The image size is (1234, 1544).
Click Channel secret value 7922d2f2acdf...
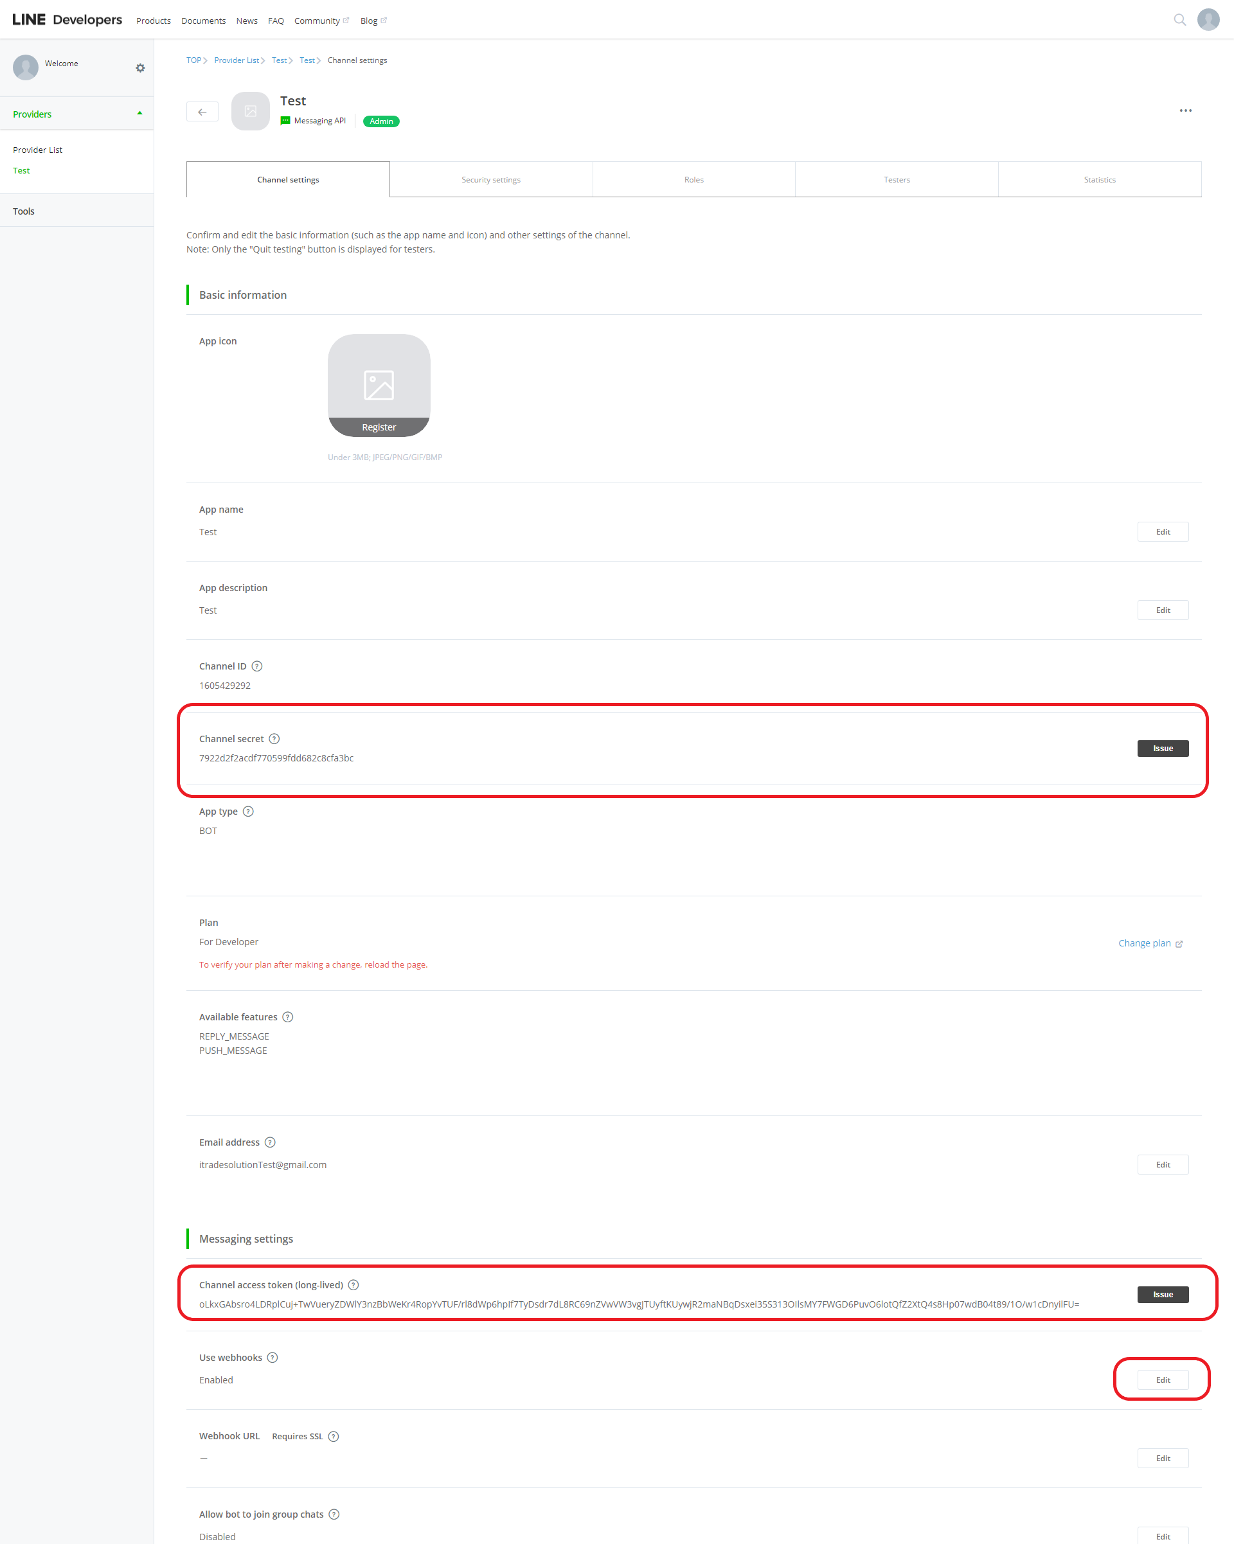(276, 758)
